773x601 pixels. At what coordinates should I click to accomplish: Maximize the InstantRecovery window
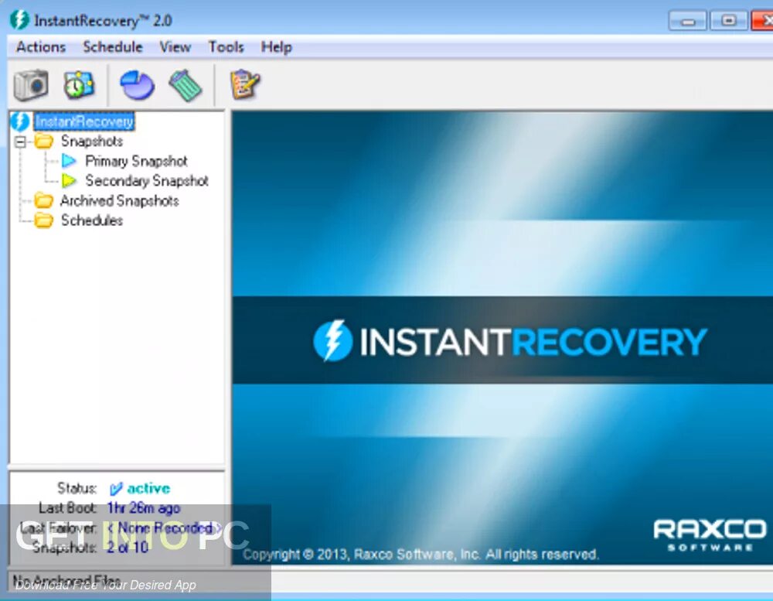(x=728, y=21)
